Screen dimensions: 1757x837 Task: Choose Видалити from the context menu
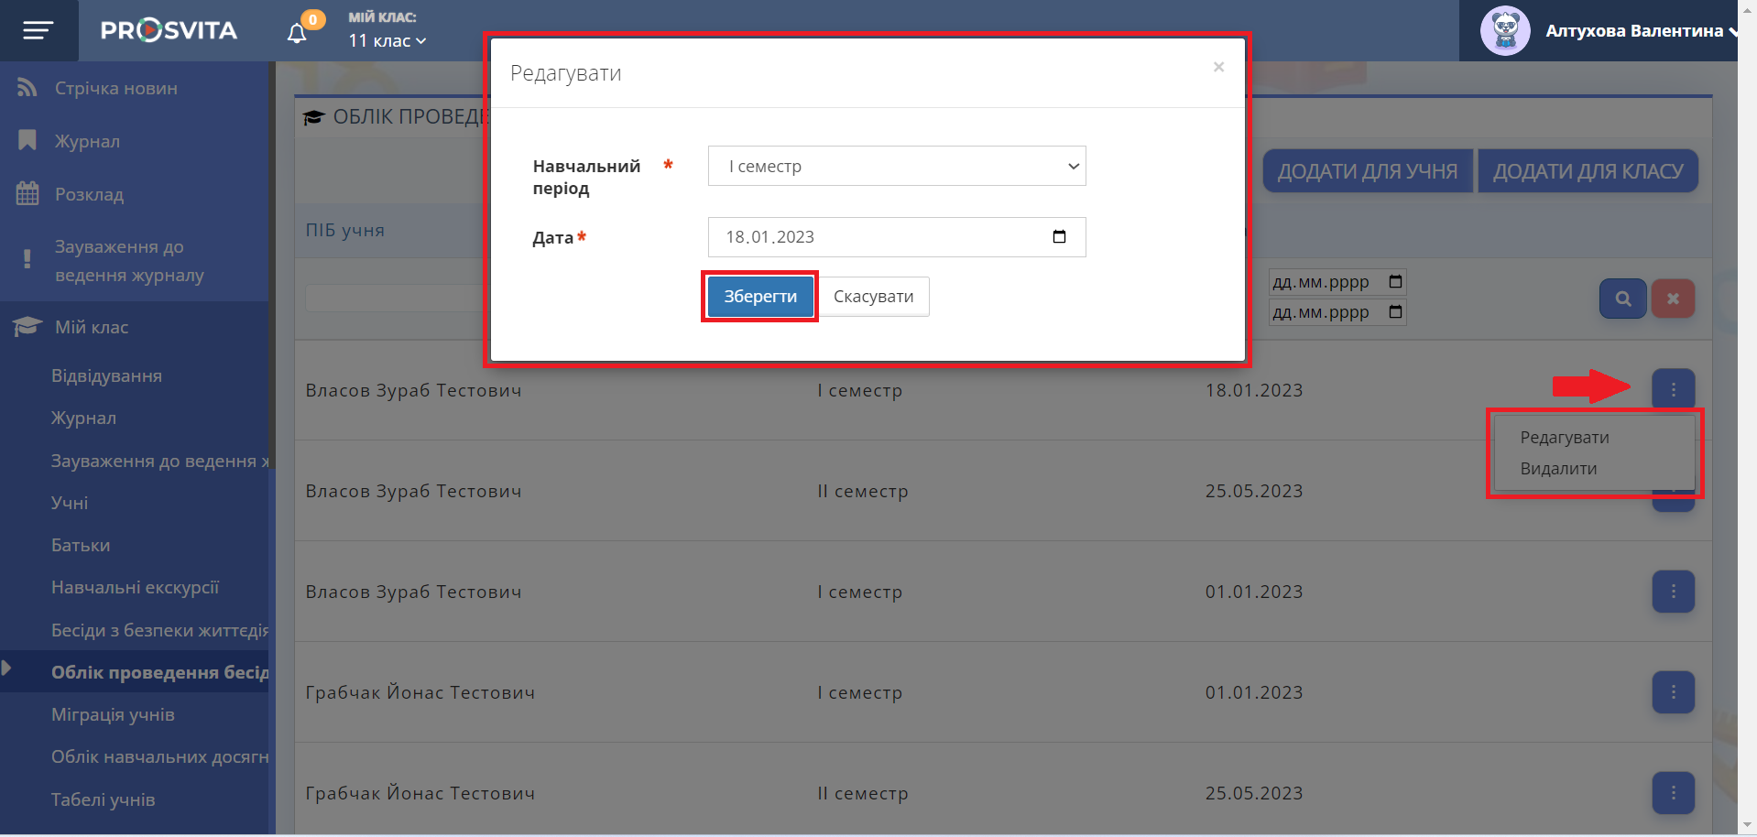(x=1558, y=469)
